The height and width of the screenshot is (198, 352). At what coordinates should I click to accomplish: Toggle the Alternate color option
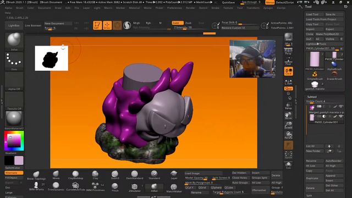[x=14, y=173]
